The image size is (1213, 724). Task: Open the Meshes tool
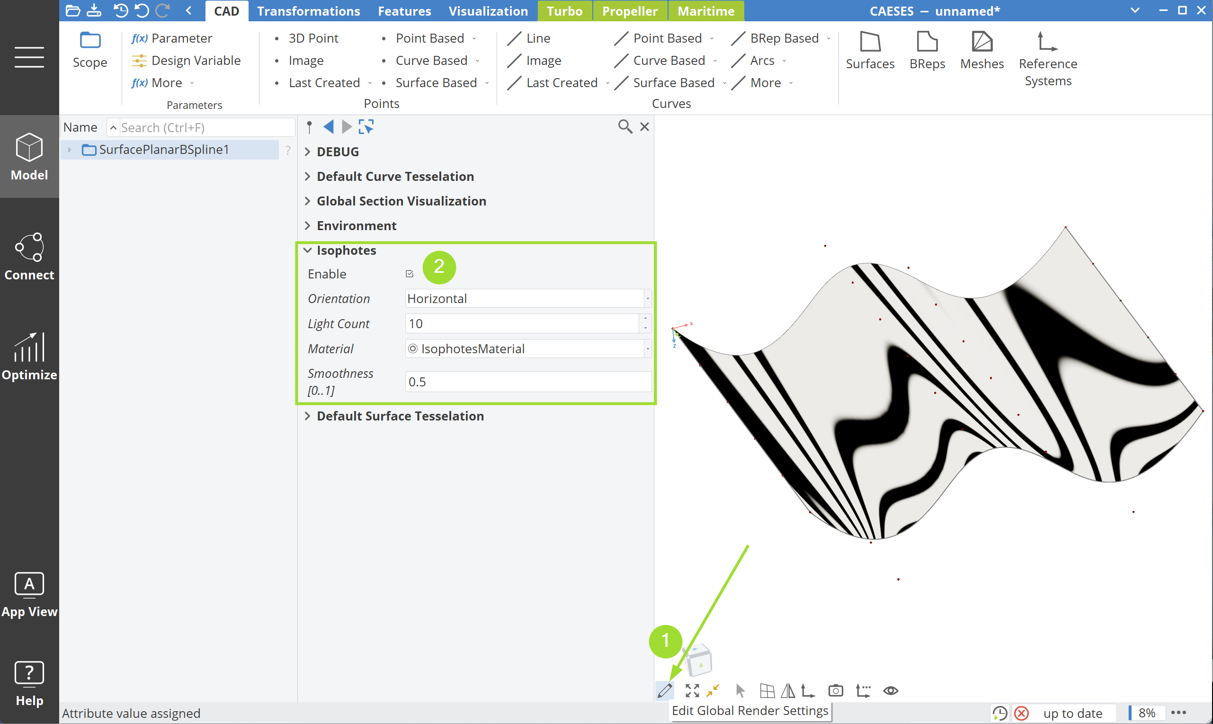point(981,50)
